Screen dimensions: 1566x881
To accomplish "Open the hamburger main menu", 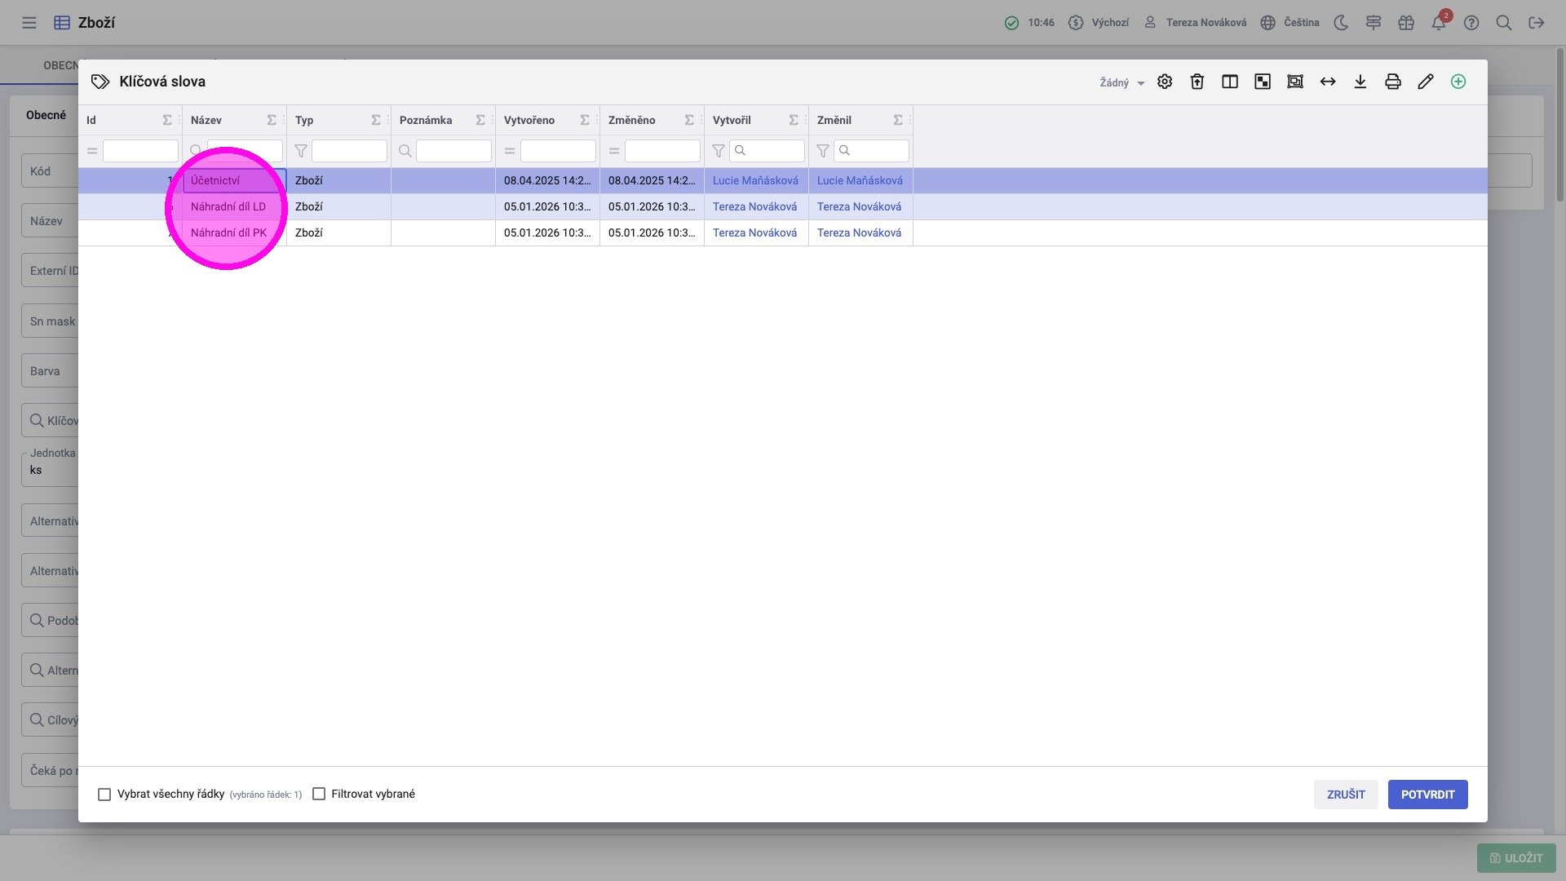I will [29, 23].
